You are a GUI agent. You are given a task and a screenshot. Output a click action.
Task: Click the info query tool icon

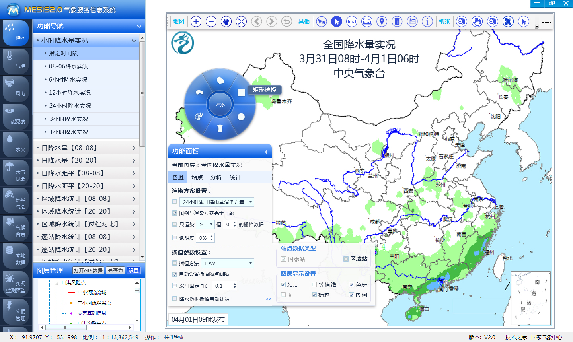tap(427, 21)
